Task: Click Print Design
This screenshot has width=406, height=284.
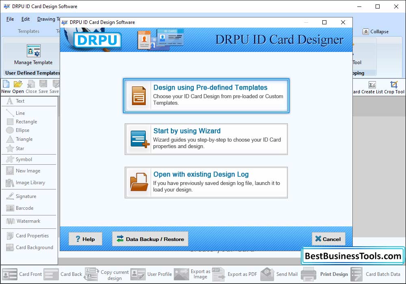Action: [x=325, y=274]
